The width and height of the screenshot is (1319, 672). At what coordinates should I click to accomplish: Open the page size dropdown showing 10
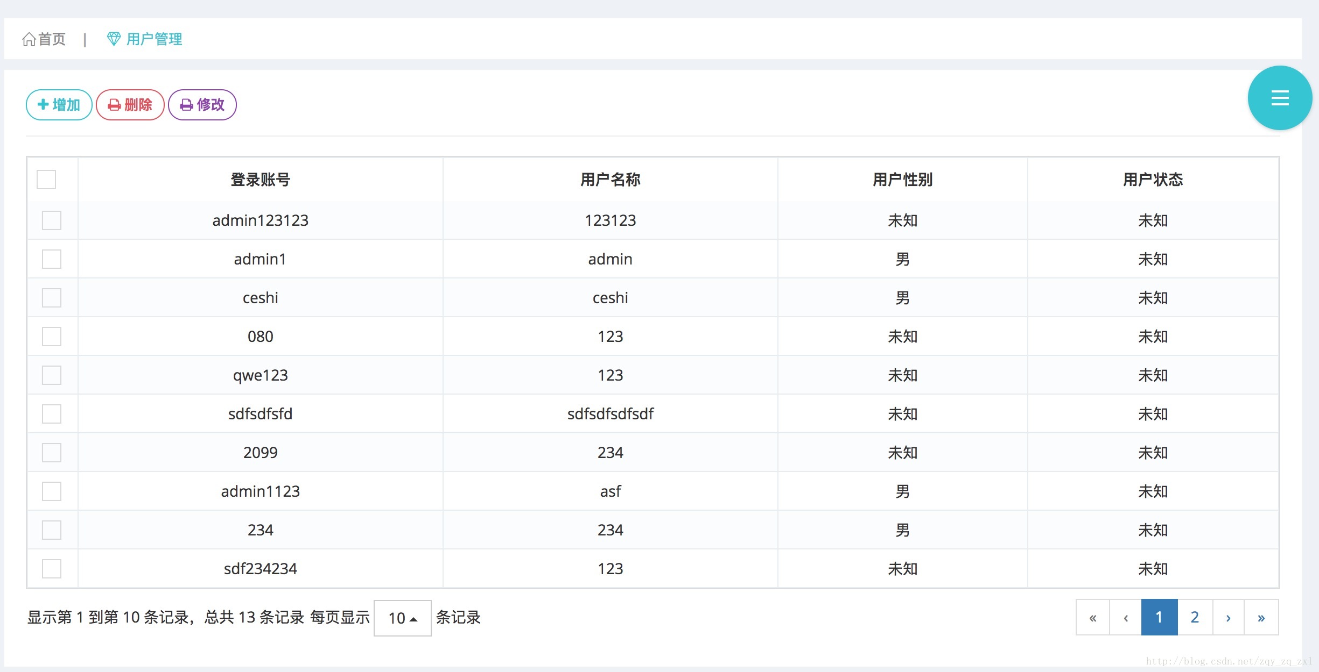tap(403, 618)
